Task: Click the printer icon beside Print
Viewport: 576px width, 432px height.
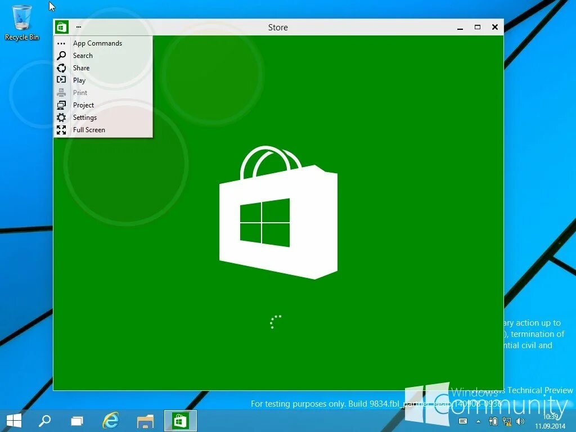Action: point(61,93)
